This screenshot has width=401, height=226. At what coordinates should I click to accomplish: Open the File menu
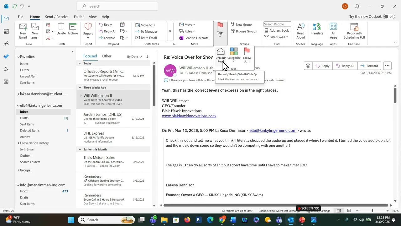click(20, 17)
